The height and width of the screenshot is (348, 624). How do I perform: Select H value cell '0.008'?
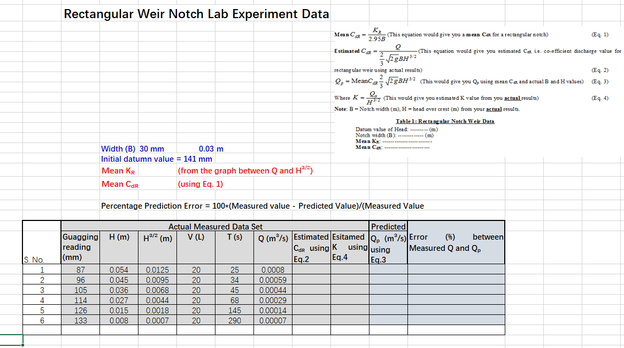119,321
